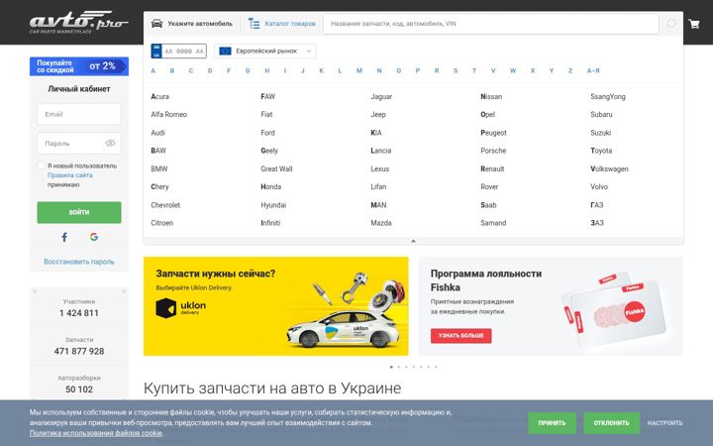The height and width of the screenshot is (446, 713).
Task: Select the BMW brand
Action: [x=159, y=168]
